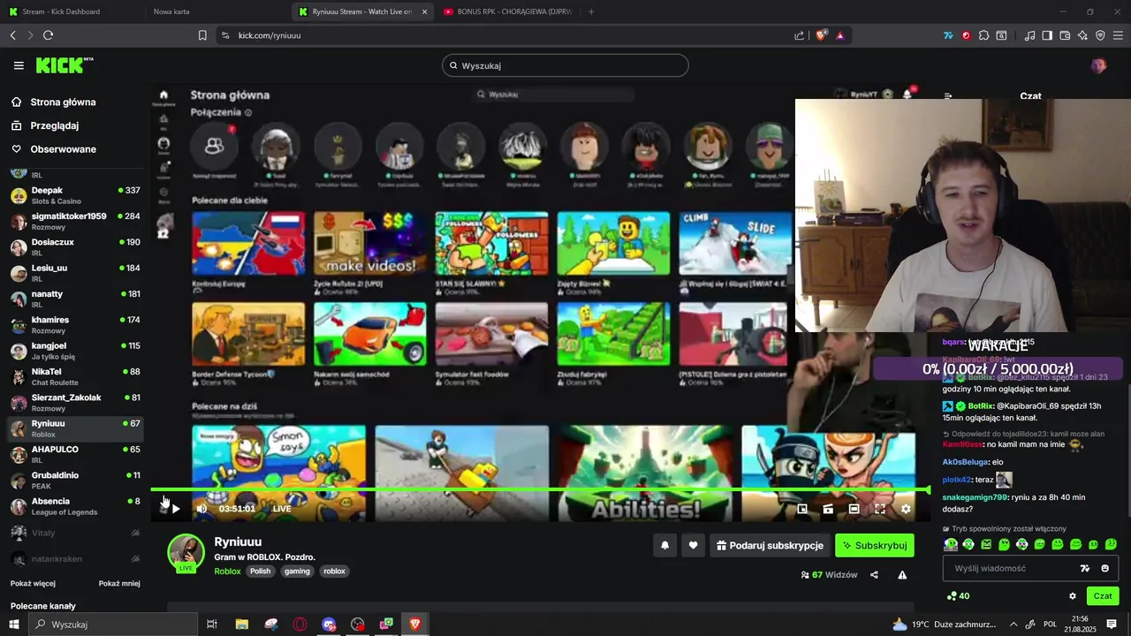1131x636 pixels.
Task: Click the KICK logo
Action: tap(65, 65)
